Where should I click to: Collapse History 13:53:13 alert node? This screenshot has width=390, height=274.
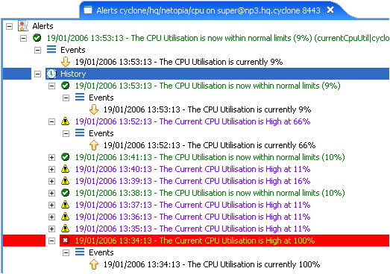click(x=51, y=86)
